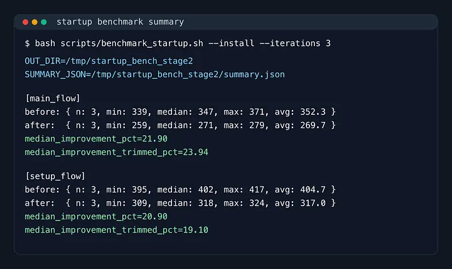Click the [setup_flow] section header
Screen dimensions: 452x269
tap(55, 176)
